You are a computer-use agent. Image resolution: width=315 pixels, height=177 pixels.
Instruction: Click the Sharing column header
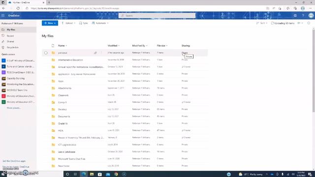click(x=186, y=46)
